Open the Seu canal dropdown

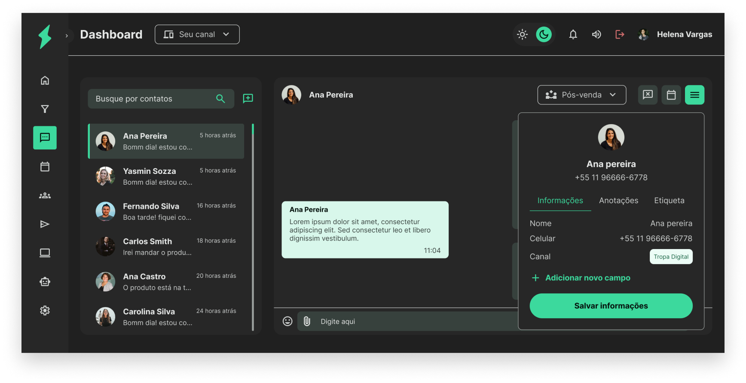pyautogui.click(x=197, y=34)
